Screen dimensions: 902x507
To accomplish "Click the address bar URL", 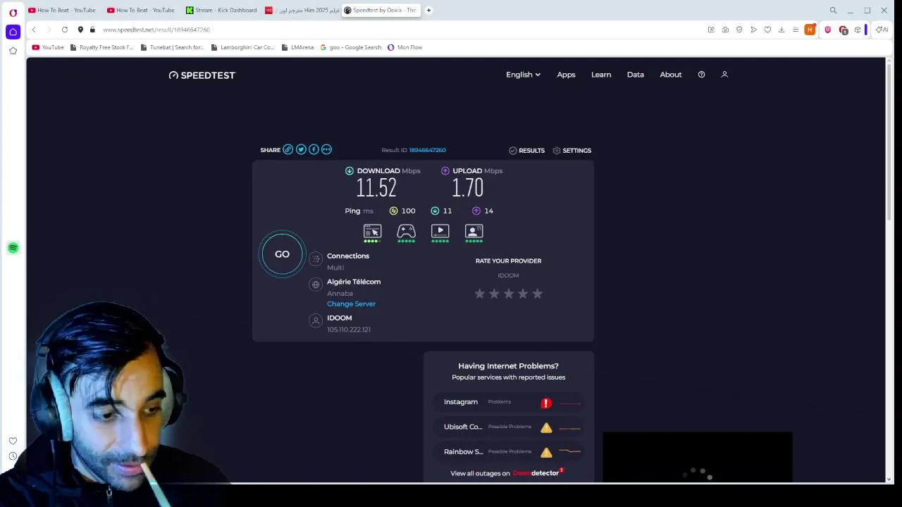I will point(156,30).
